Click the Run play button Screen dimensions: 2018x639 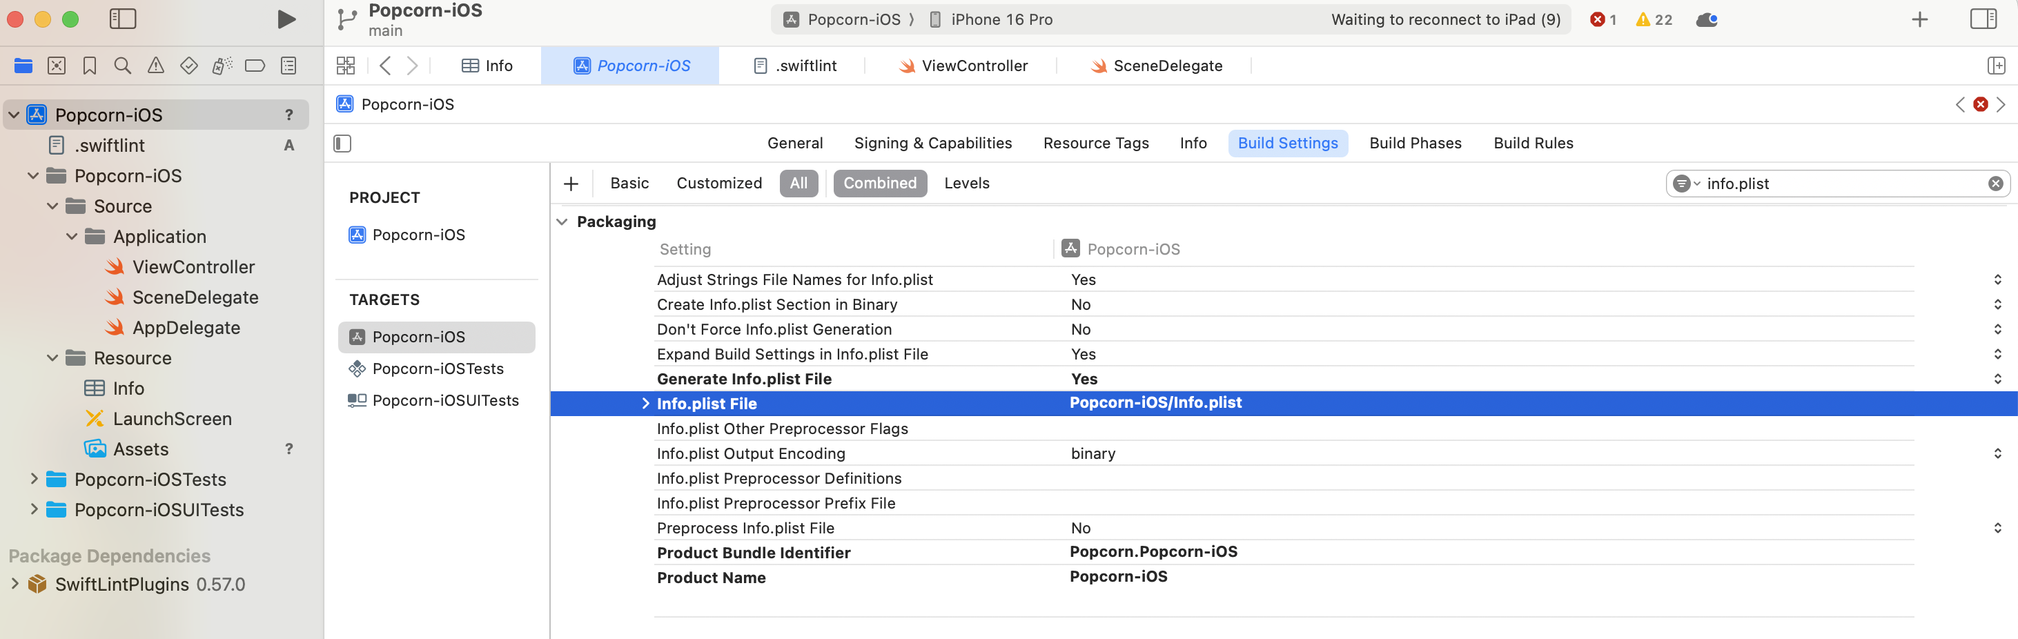286,19
